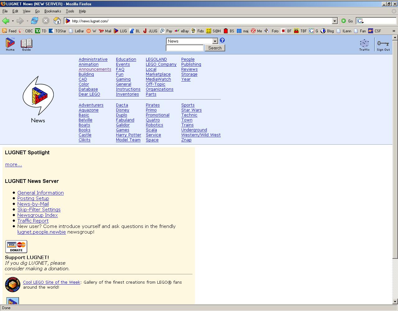Follow the Harry Potter link

tap(128, 135)
